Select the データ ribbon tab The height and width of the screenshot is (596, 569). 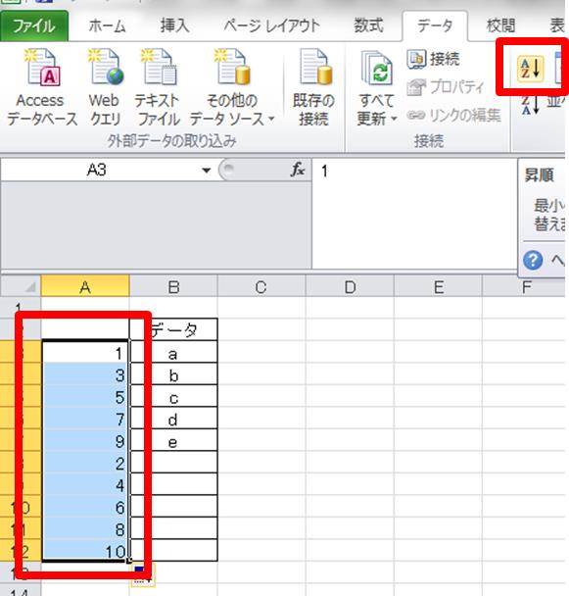(x=435, y=25)
